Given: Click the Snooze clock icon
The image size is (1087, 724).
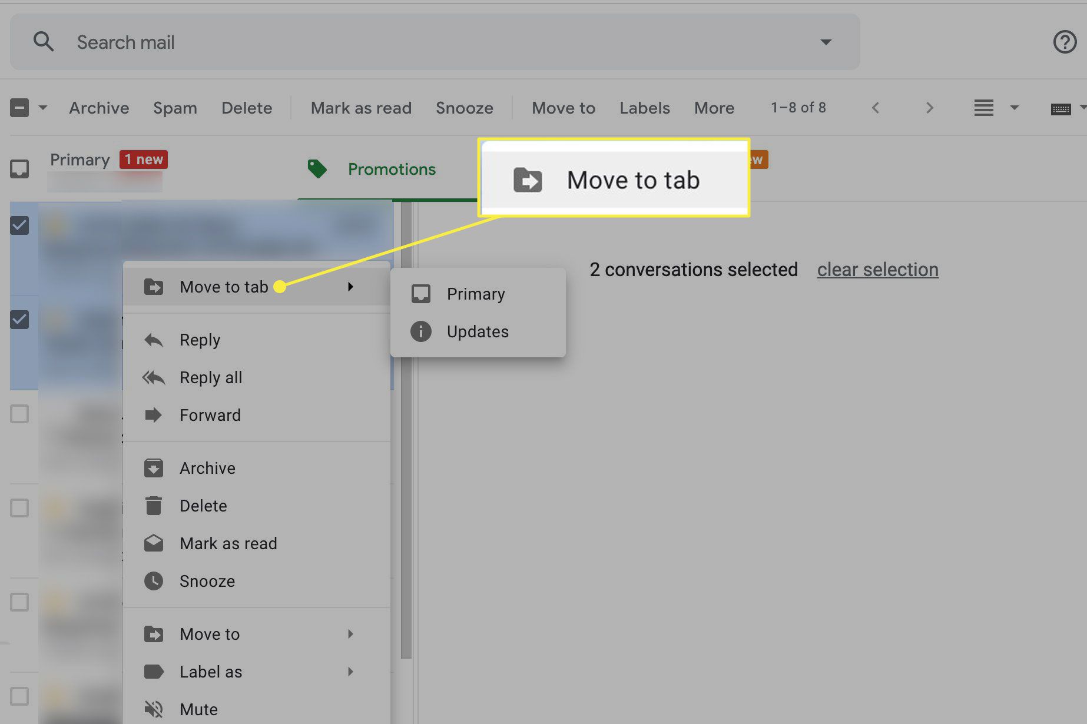Looking at the screenshot, I should (154, 581).
